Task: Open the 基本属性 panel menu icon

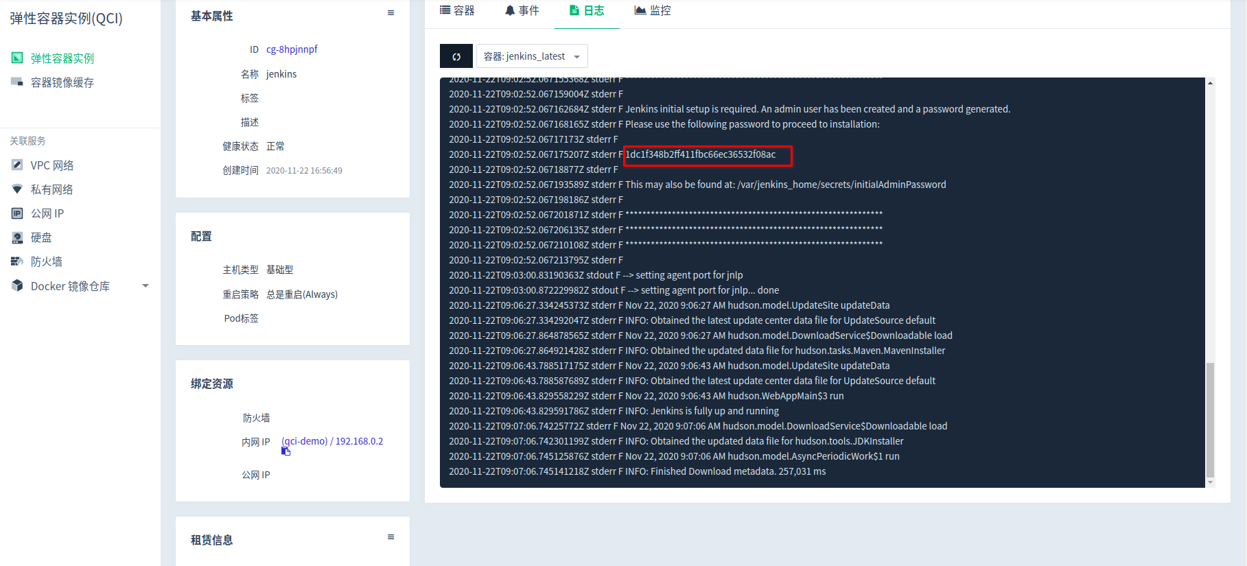Action: pyautogui.click(x=391, y=13)
